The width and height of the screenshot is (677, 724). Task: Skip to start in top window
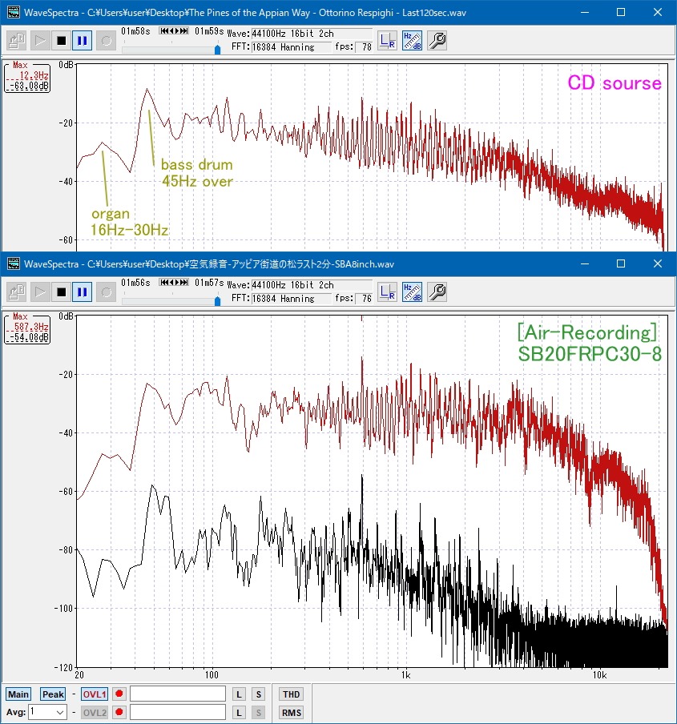pyautogui.click(x=164, y=31)
